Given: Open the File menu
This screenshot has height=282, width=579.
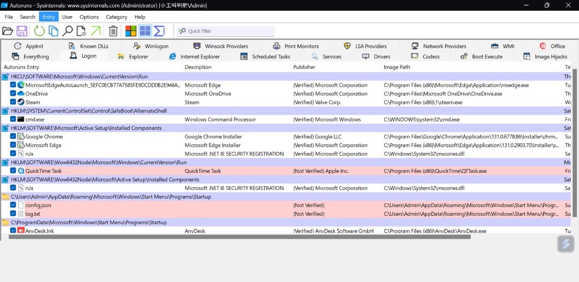Looking at the screenshot, I should click(x=9, y=17).
